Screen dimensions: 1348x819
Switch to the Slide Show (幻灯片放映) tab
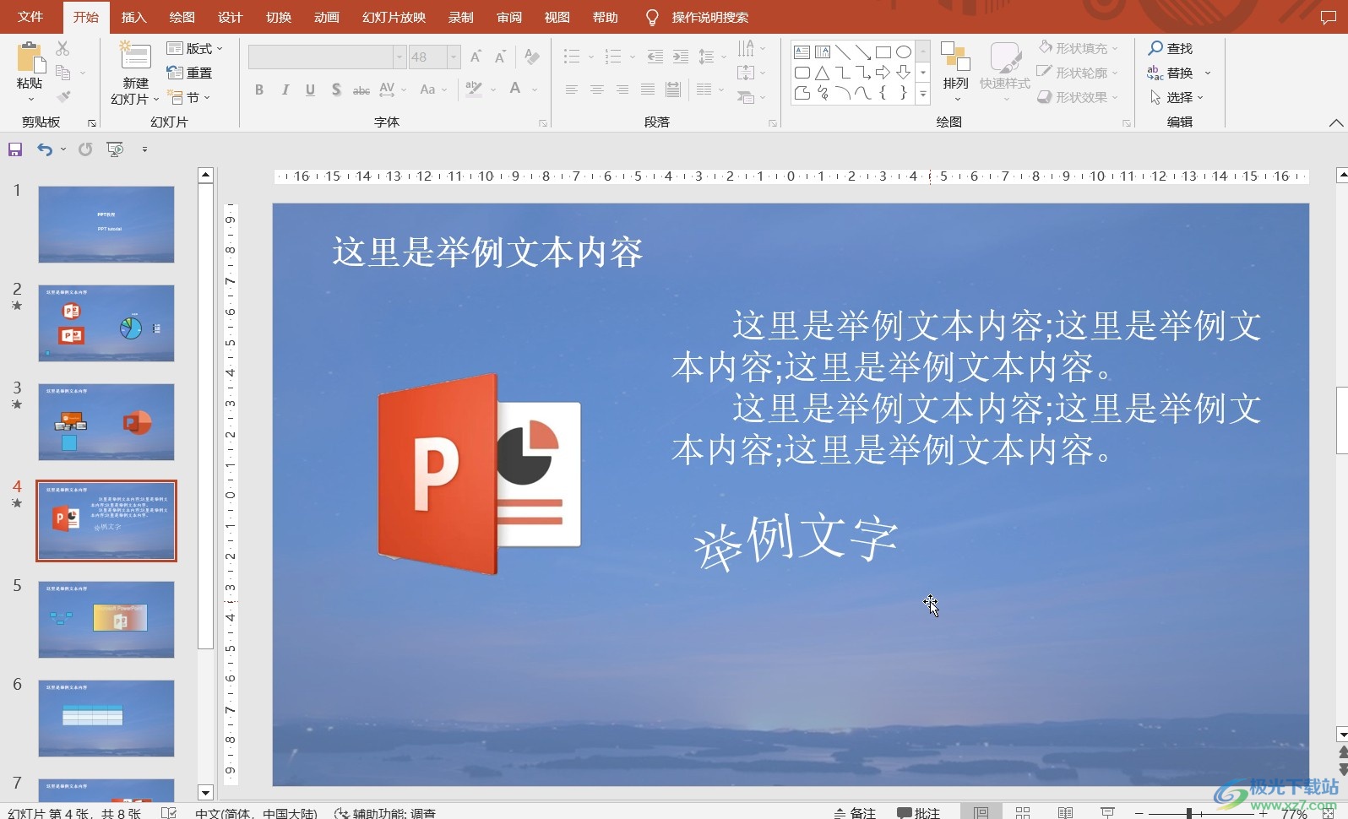394,17
